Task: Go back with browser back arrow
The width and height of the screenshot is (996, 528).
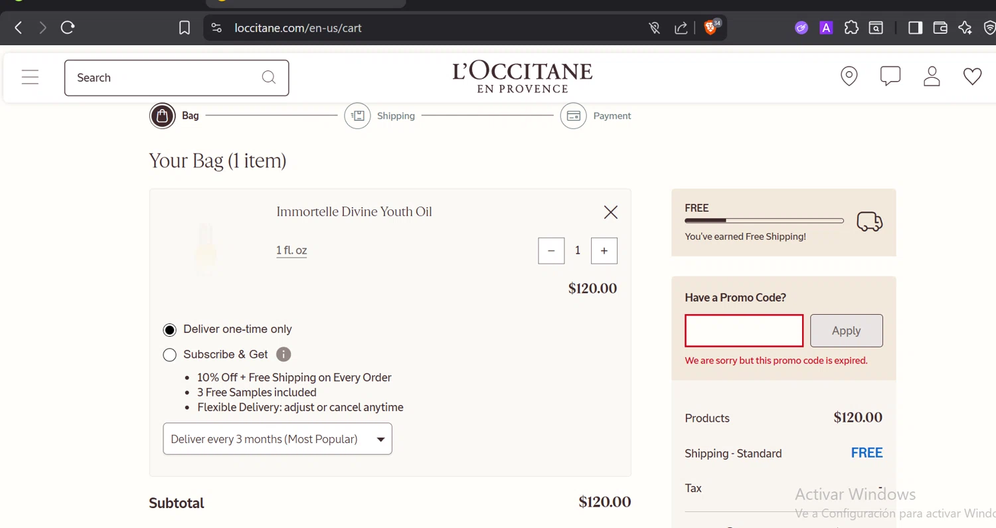Action: pos(19,28)
